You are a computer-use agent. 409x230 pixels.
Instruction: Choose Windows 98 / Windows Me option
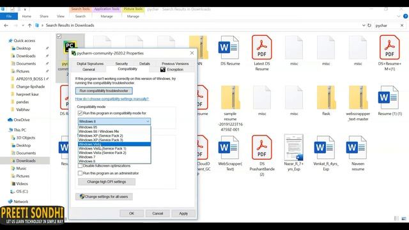click(x=114, y=132)
